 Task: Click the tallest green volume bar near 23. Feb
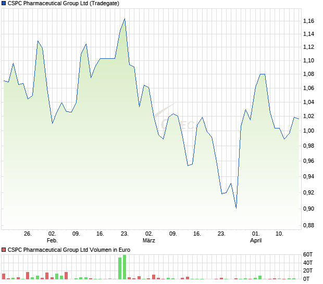click(x=125, y=267)
